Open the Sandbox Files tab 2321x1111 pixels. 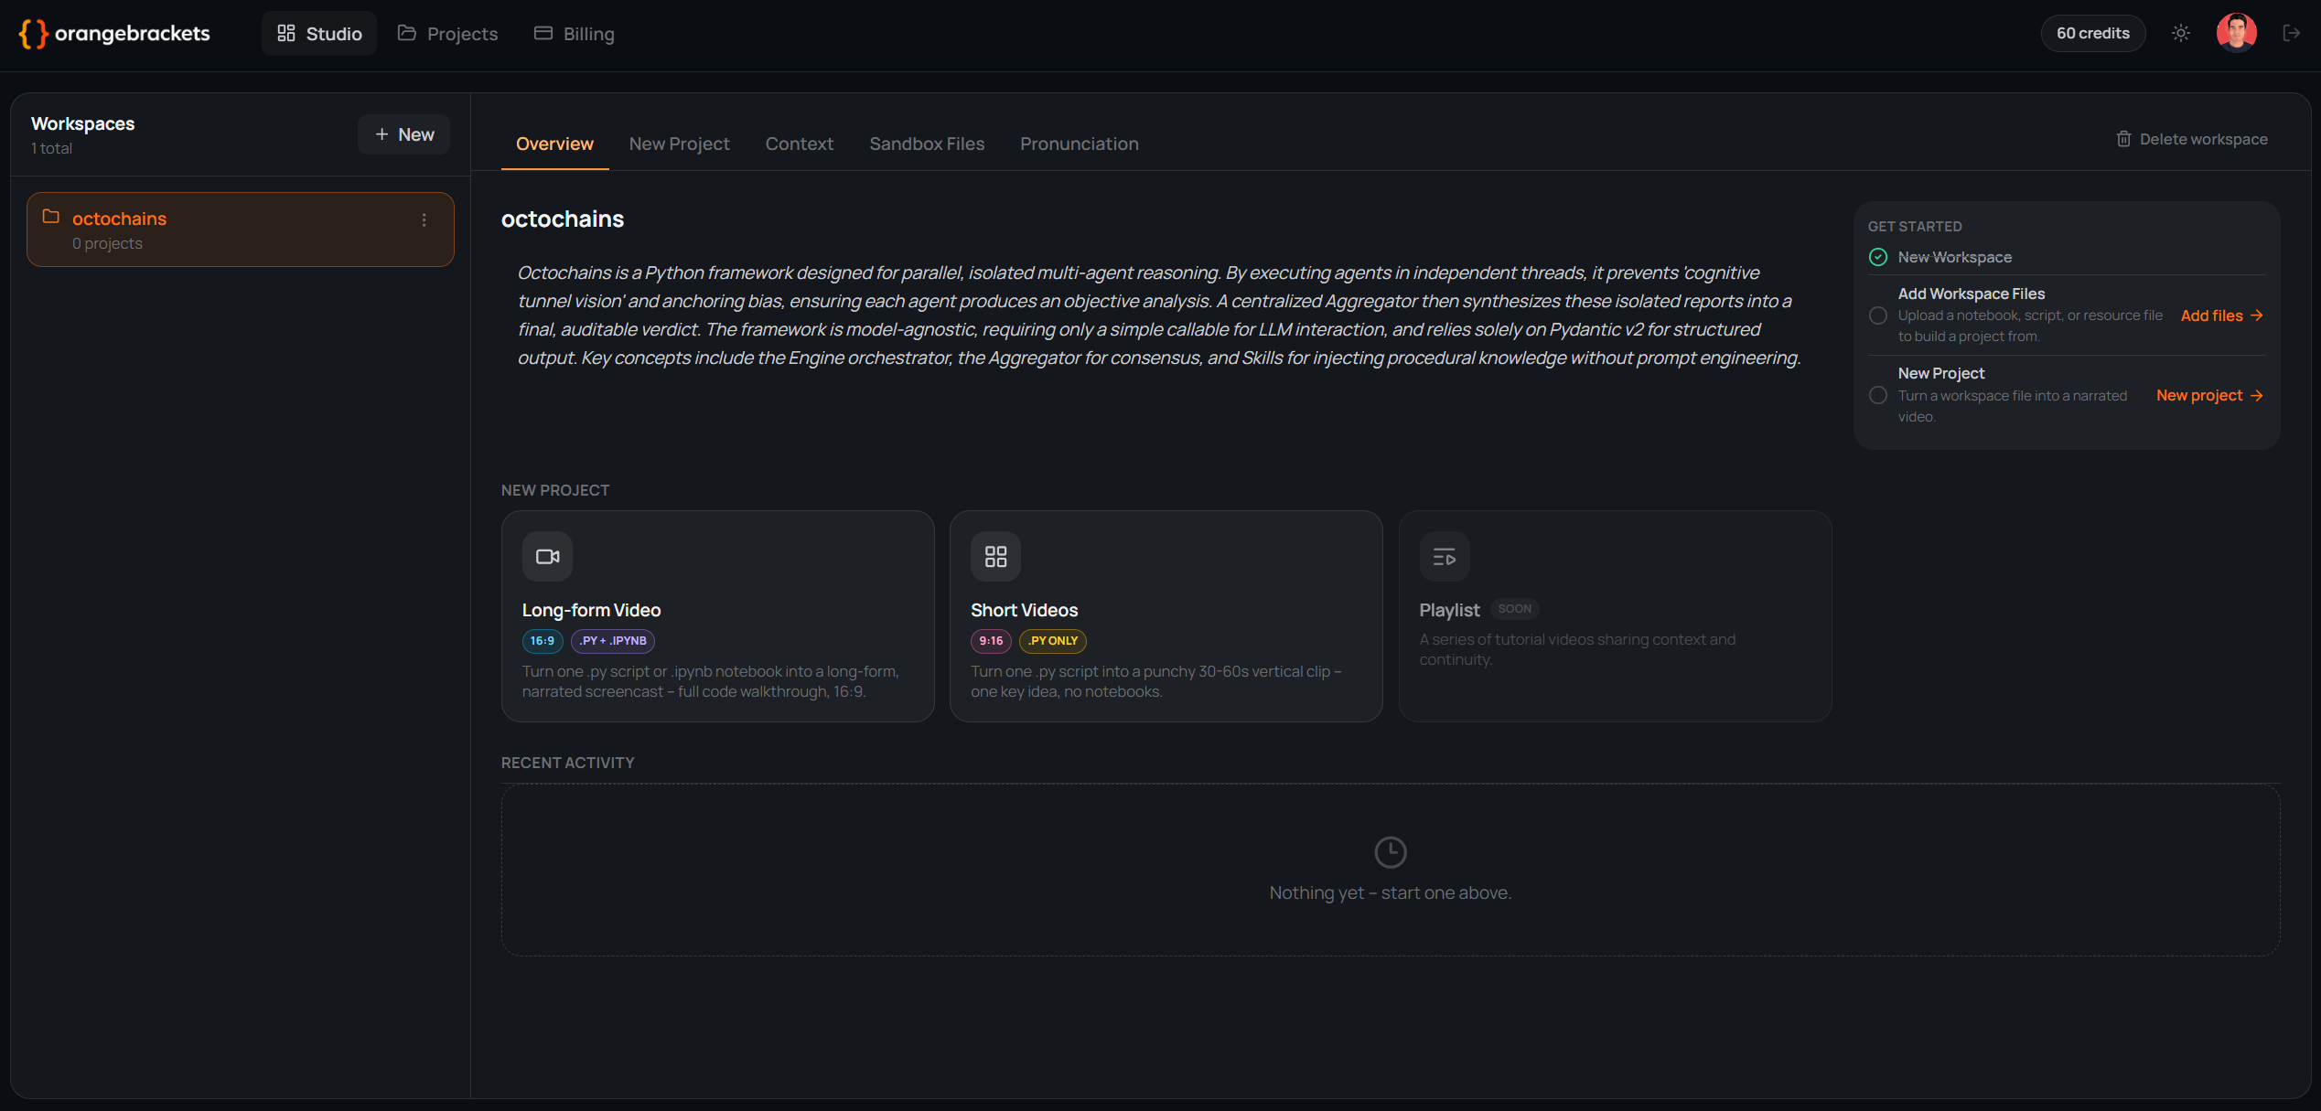927,144
